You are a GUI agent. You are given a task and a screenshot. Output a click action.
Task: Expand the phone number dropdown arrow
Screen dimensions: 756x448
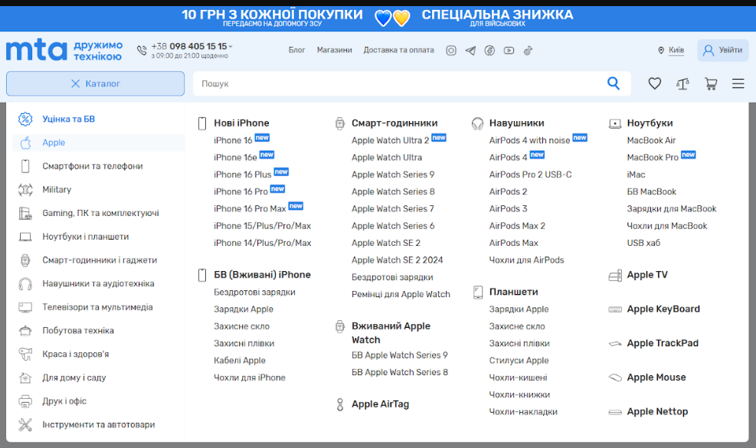click(231, 47)
